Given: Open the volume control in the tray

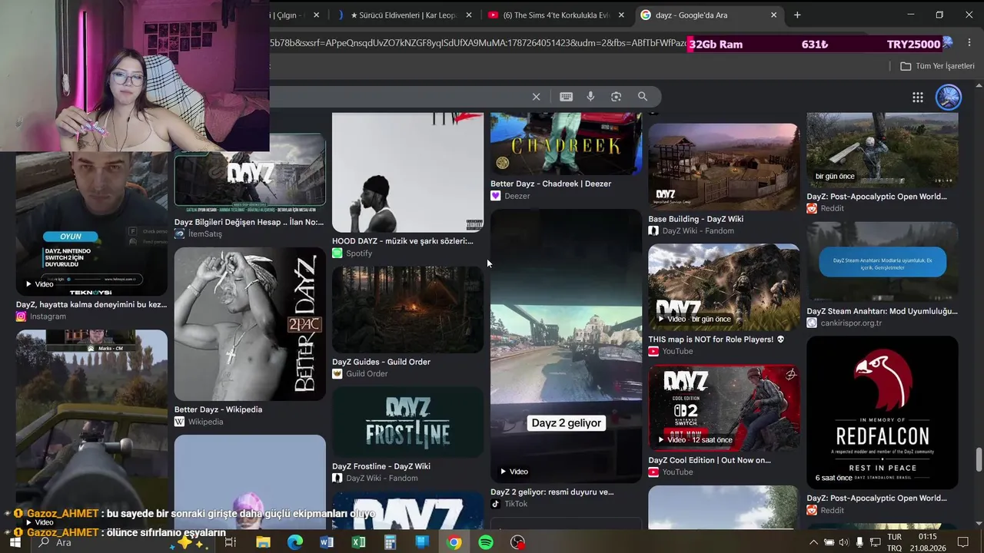Looking at the screenshot, I should coord(843,542).
